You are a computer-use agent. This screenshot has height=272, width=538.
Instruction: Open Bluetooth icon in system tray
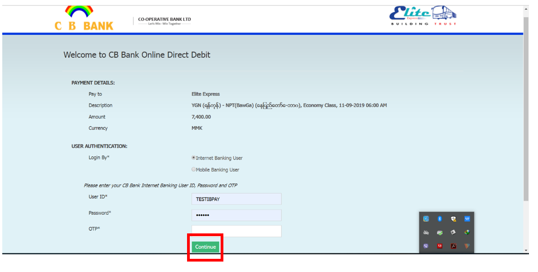click(x=439, y=219)
